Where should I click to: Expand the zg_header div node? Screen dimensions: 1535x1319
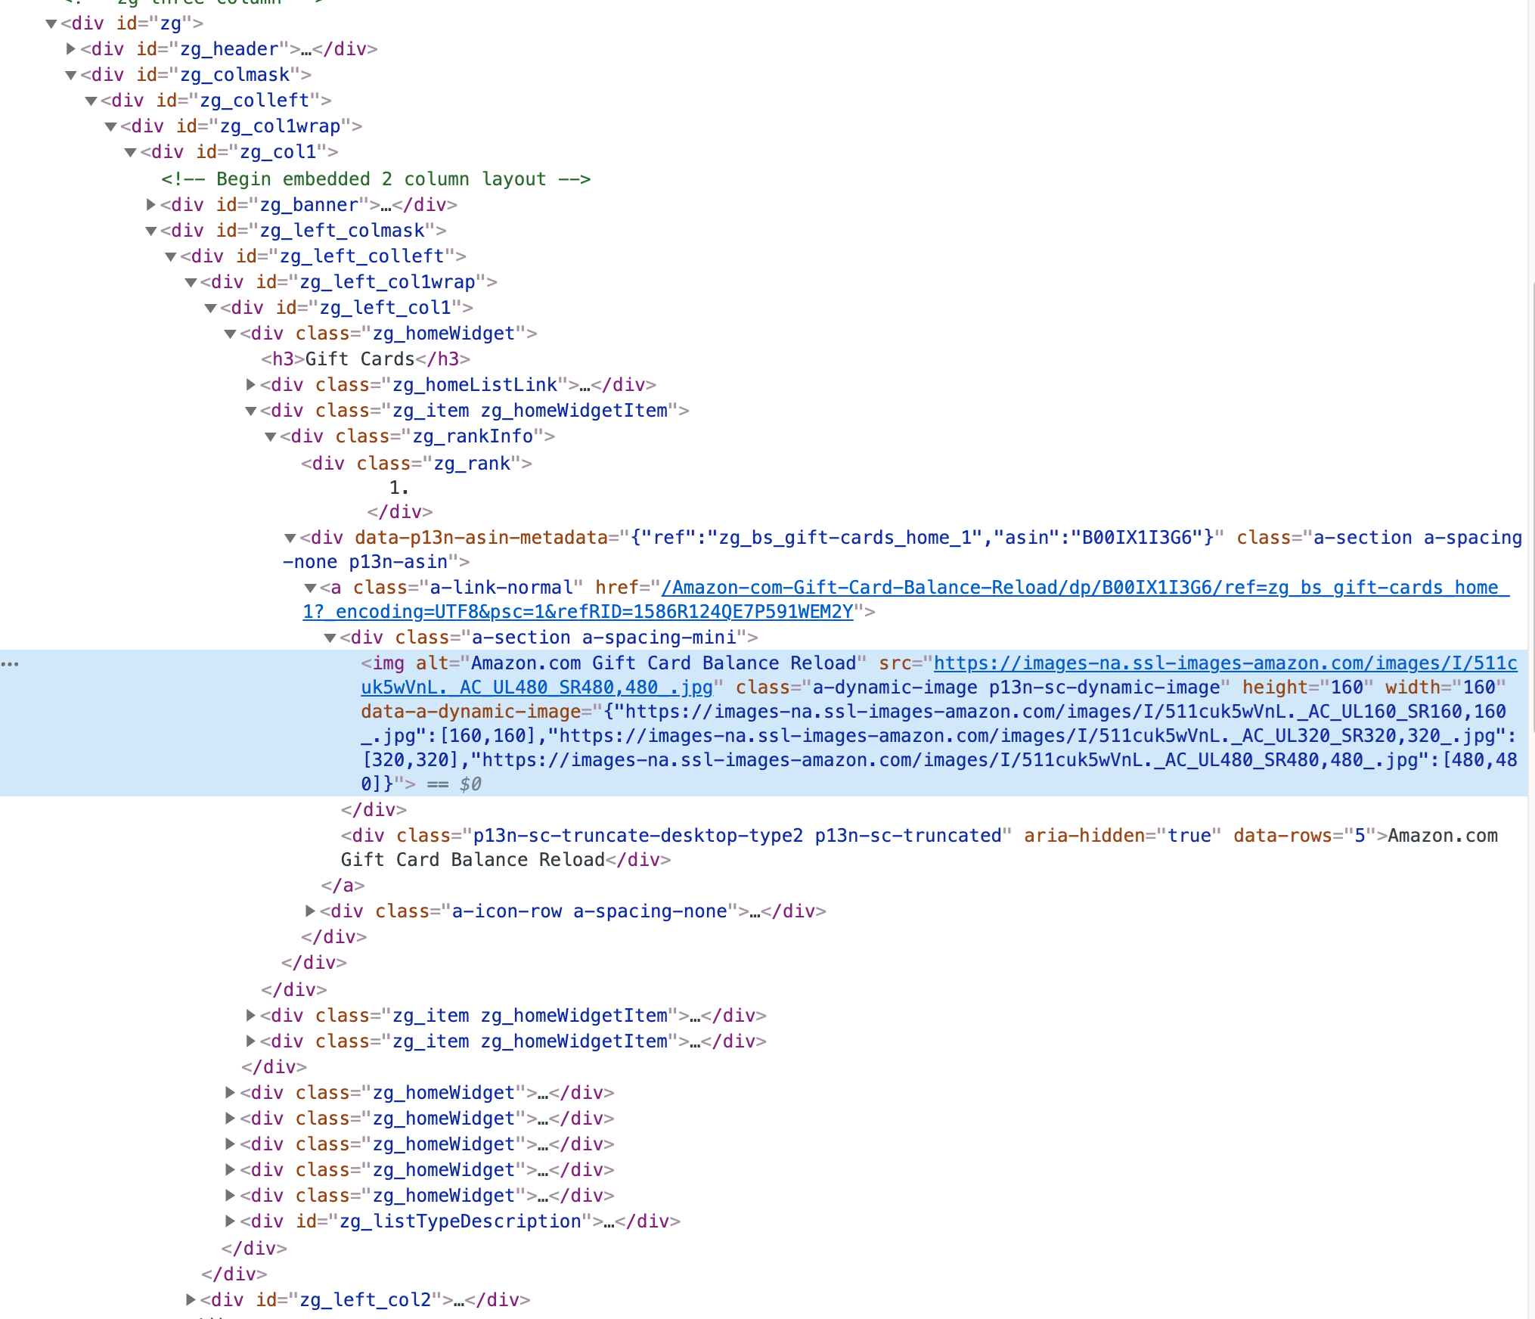pos(71,49)
